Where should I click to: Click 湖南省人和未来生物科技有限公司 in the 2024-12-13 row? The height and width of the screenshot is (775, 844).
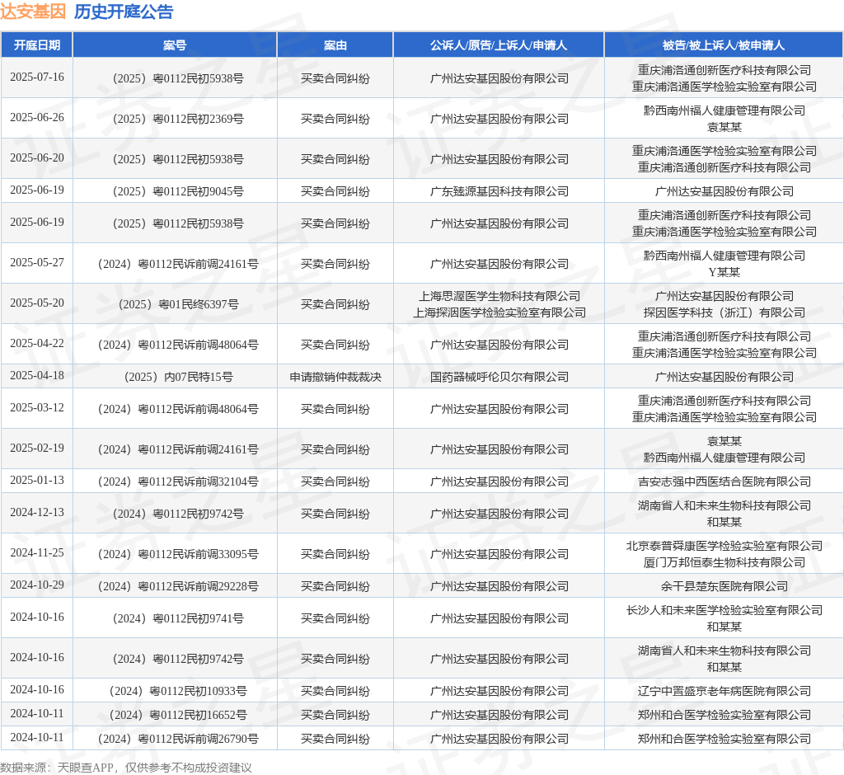point(724,505)
